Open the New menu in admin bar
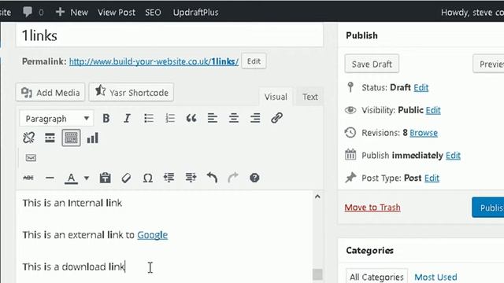504x283 pixels. (x=72, y=13)
